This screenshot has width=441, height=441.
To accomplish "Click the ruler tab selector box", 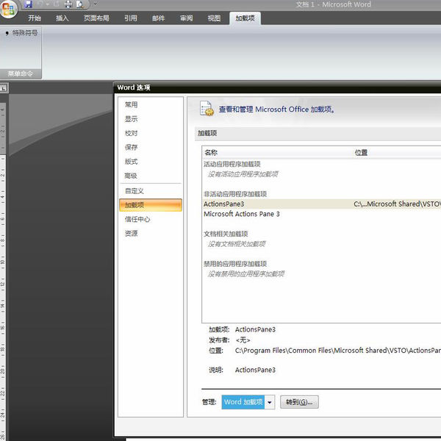I will pos(4,88).
